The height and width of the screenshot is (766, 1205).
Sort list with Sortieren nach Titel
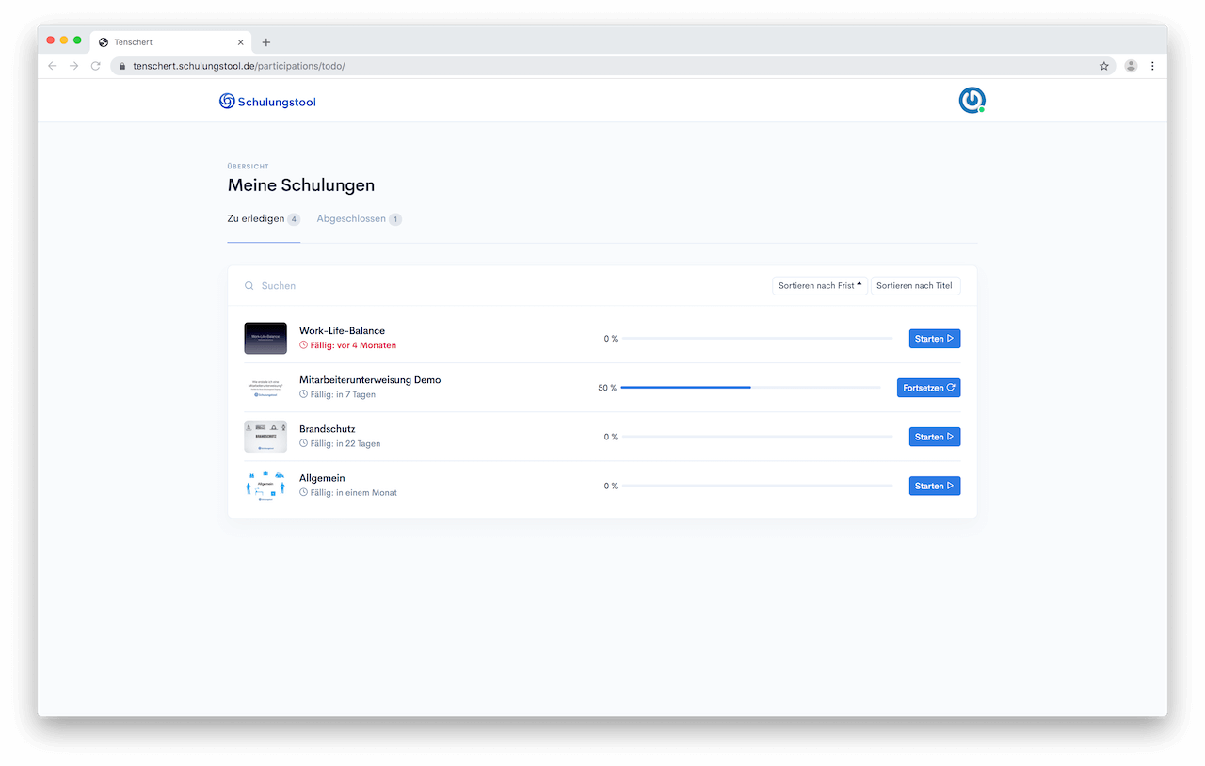coord(915,285)
